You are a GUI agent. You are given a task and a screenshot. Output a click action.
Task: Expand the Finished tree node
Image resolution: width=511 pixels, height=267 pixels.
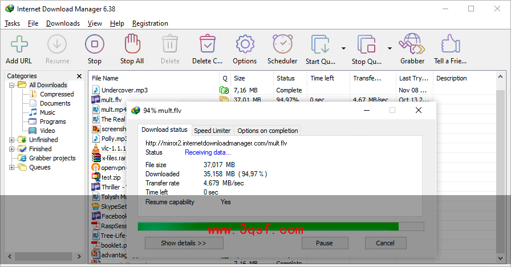pos(12,149)
